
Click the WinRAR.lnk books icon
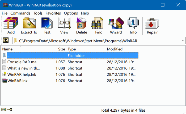pyautogui.click(x=4, y=80)
